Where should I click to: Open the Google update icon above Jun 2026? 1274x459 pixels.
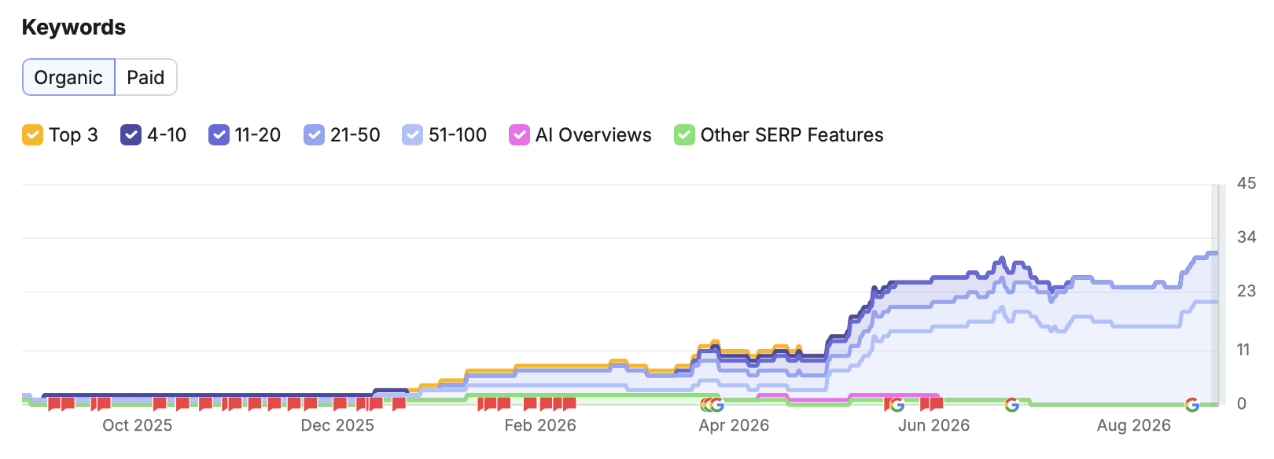pyautogui.click(x=897, y=405)
